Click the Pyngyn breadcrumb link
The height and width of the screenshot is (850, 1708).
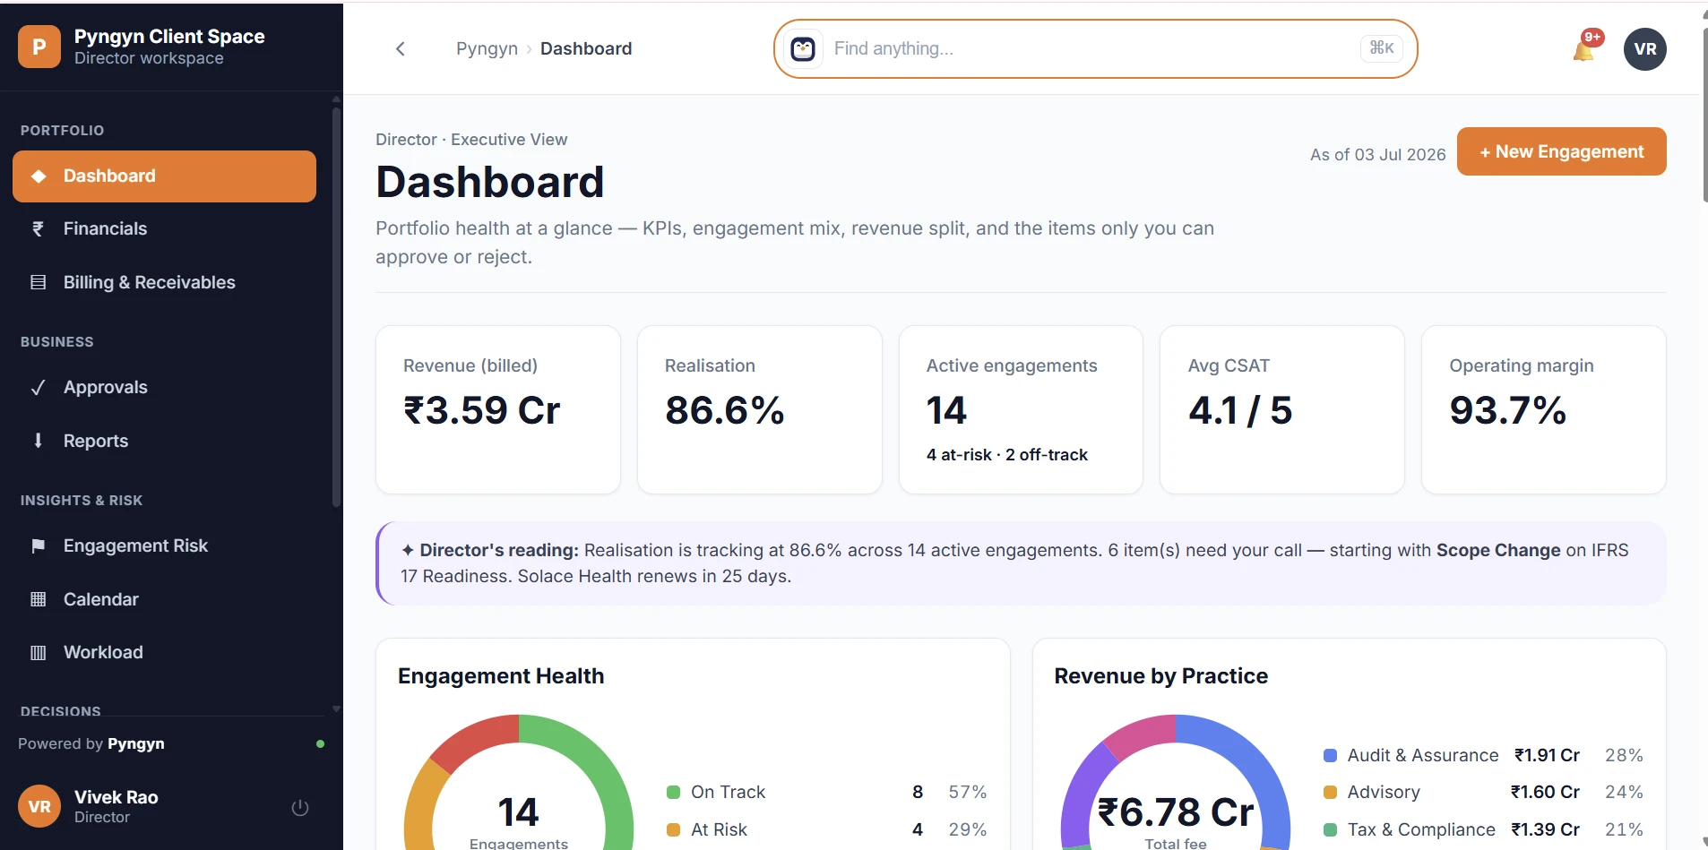[x=487, y=49]
